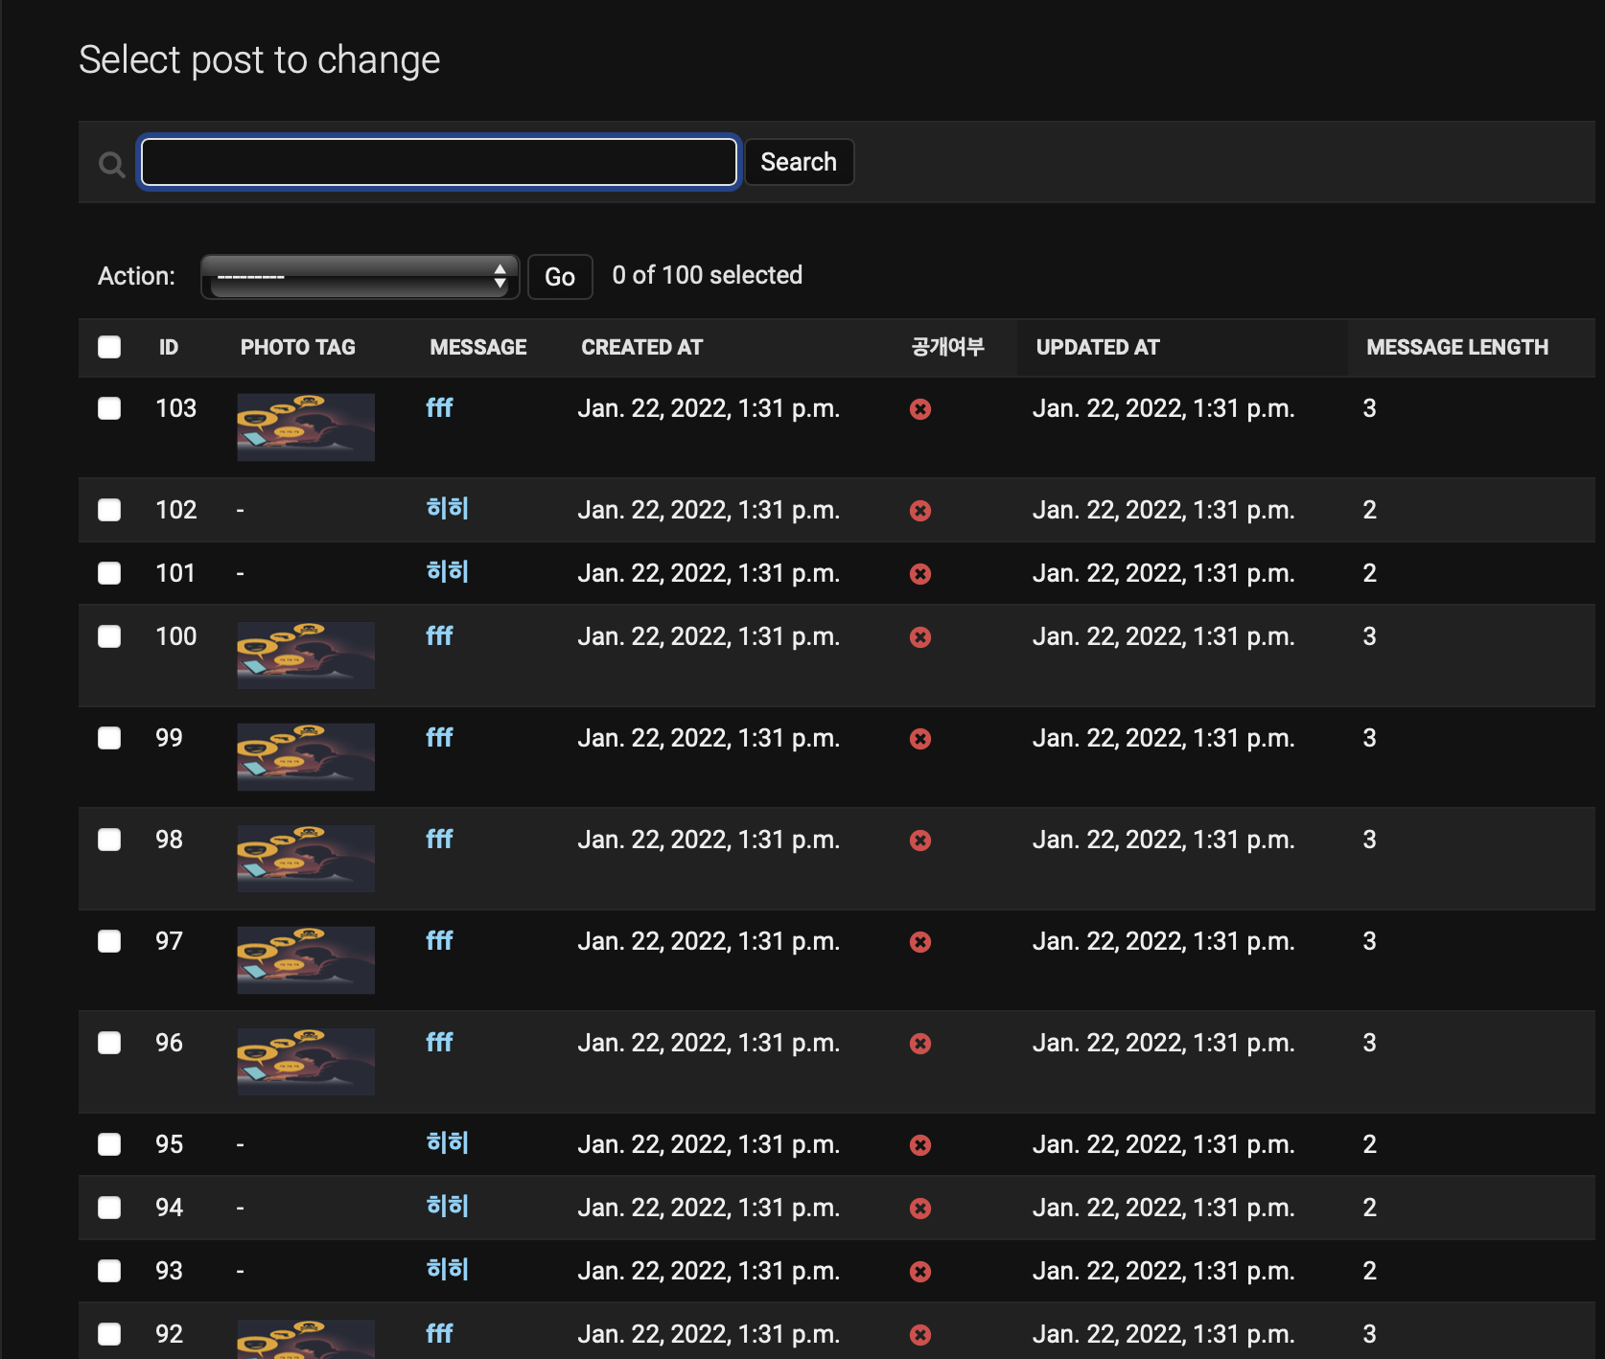Open the 히히 message link of post 95
This screenshot has height=1359, width=1605.
tap(448, 1143)
